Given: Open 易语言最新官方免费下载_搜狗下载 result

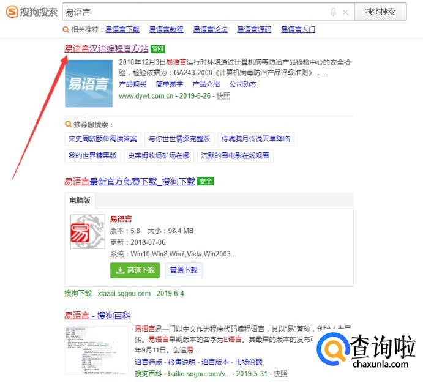Looking at the screenshot, I should click(x=130, y=181).
